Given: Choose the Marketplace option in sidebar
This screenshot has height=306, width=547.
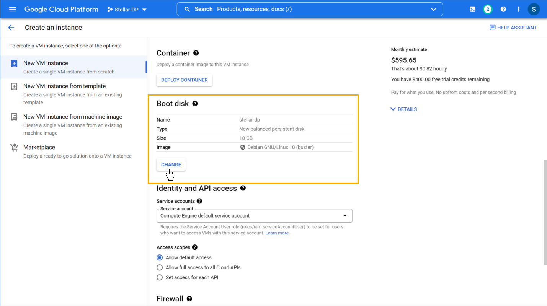Looking at the screenshot, I should click(x=39, y=148).
